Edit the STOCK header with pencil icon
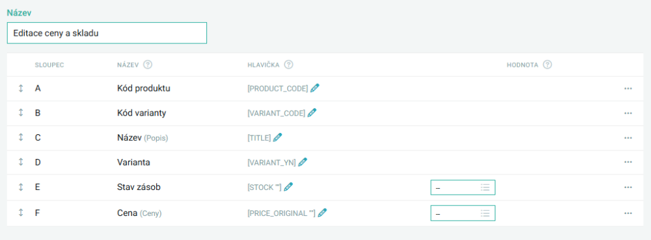 (x=288, y=187)
